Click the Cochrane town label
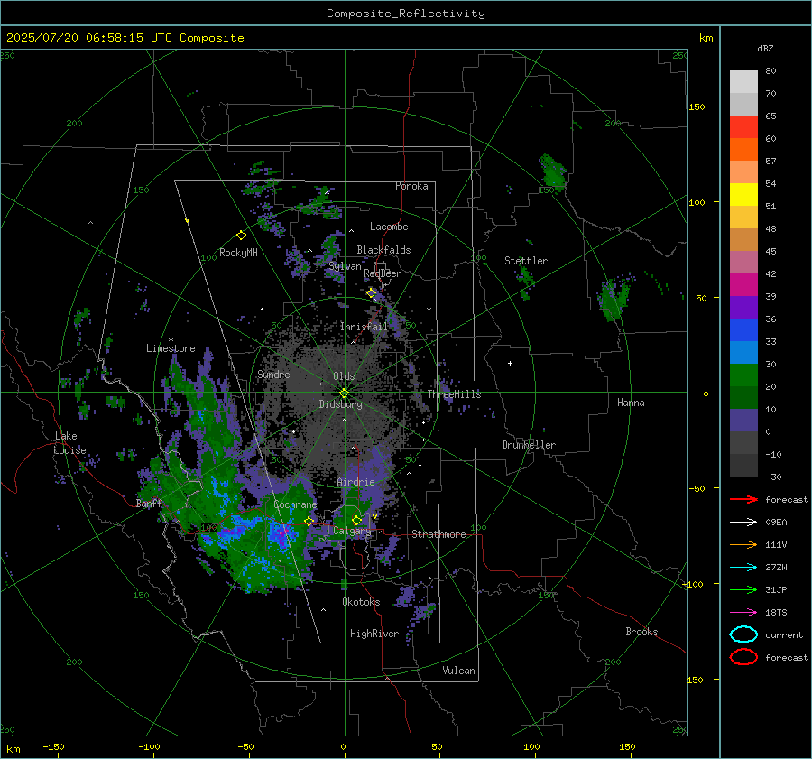812x759 pixels. pyautogui.click(x=295, y=504)
